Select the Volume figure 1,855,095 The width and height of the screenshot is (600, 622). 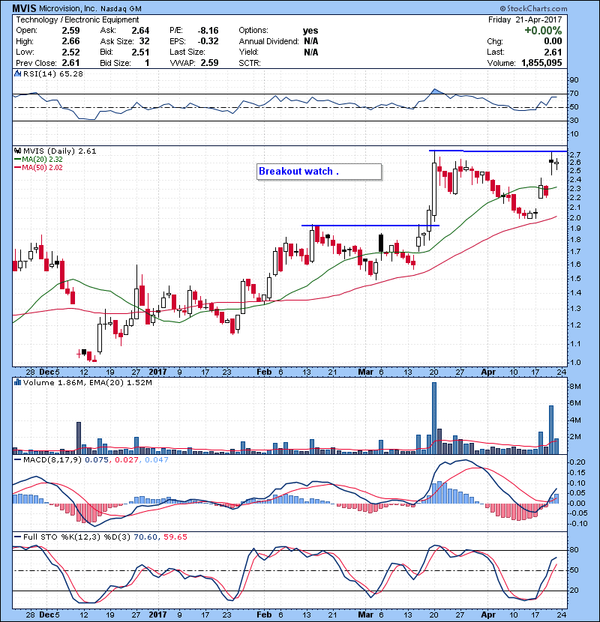coord(541,63)
